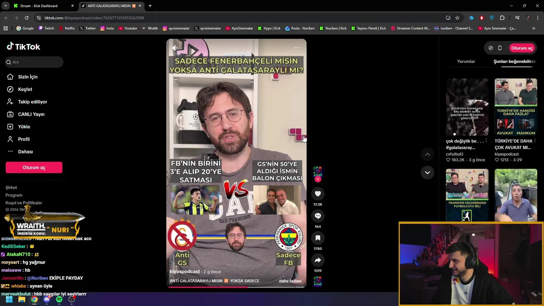544x306 pixels.
Task: Select Yükle in sidebar
Action: pyautogui.click(x=24, y=127)
